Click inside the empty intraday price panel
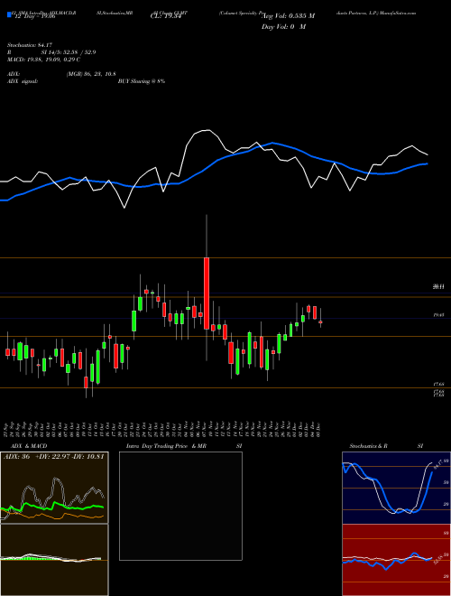The image size is (451, 596). pyautogui.click(x=180, y=506)
